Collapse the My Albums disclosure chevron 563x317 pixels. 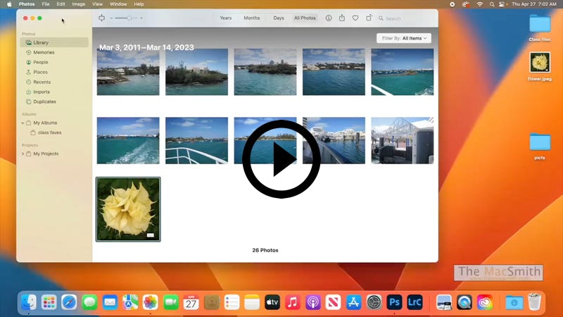click(x=23, y=123)
